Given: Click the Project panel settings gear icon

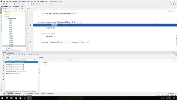Looking at the screenshot, I should 22,9.
